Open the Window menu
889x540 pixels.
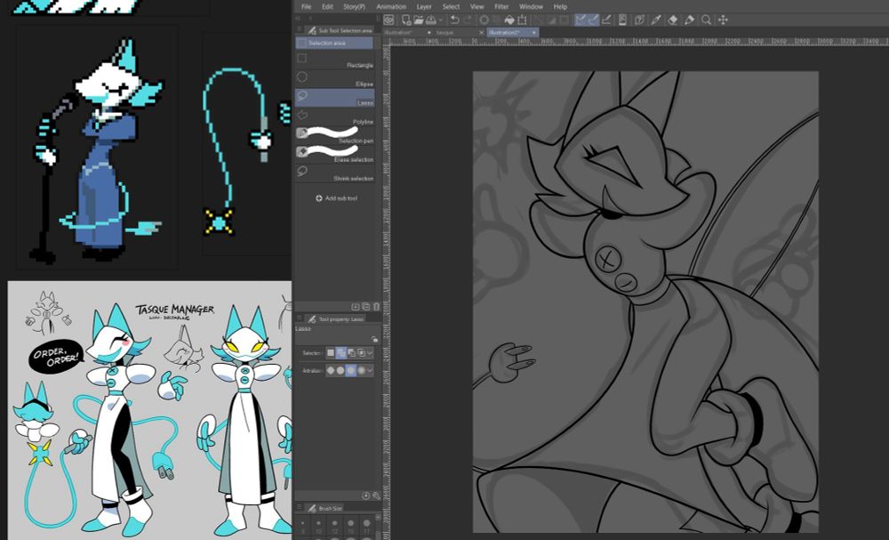point(532,7)
